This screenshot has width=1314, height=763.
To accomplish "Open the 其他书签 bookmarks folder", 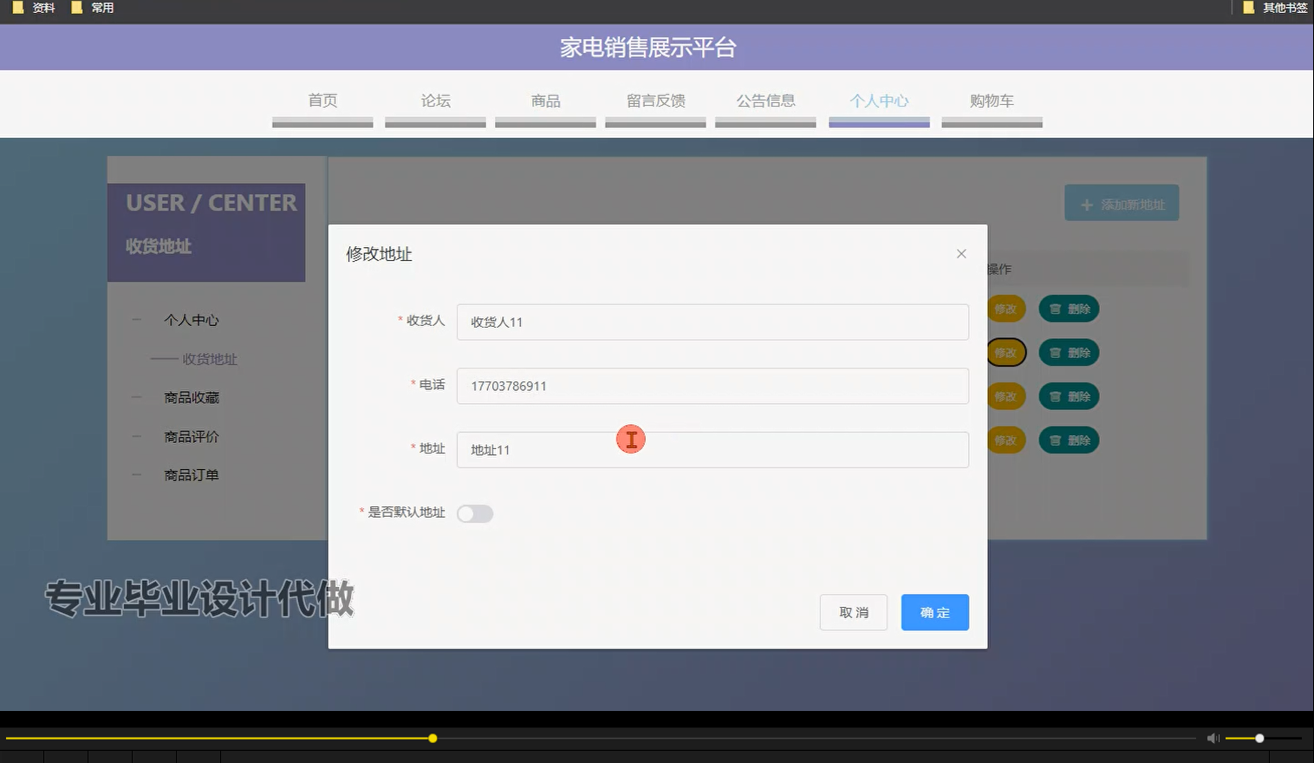I will 1274,8.
